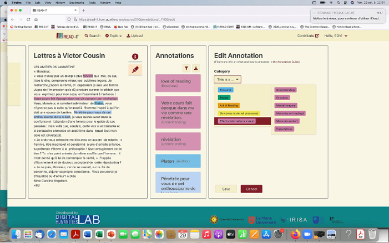The height and width of the screenshot is (243, 389).
Task: Click the READ-IT logo
Action: (68, 35)
